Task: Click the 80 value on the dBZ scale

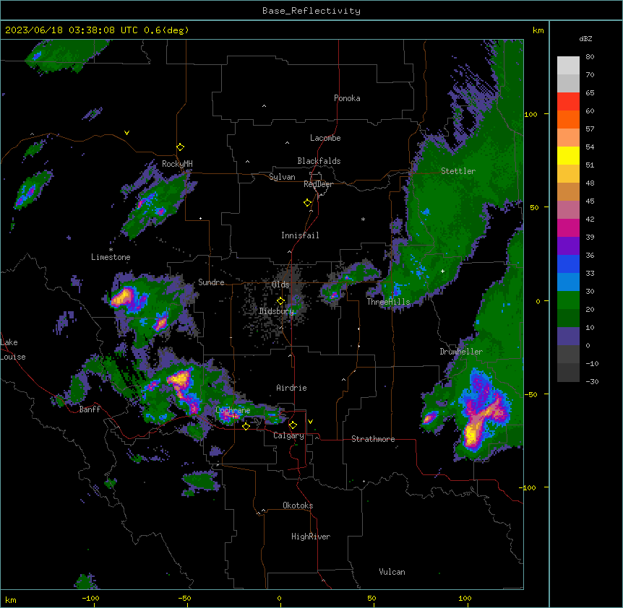Action: [x=590, y=57]
